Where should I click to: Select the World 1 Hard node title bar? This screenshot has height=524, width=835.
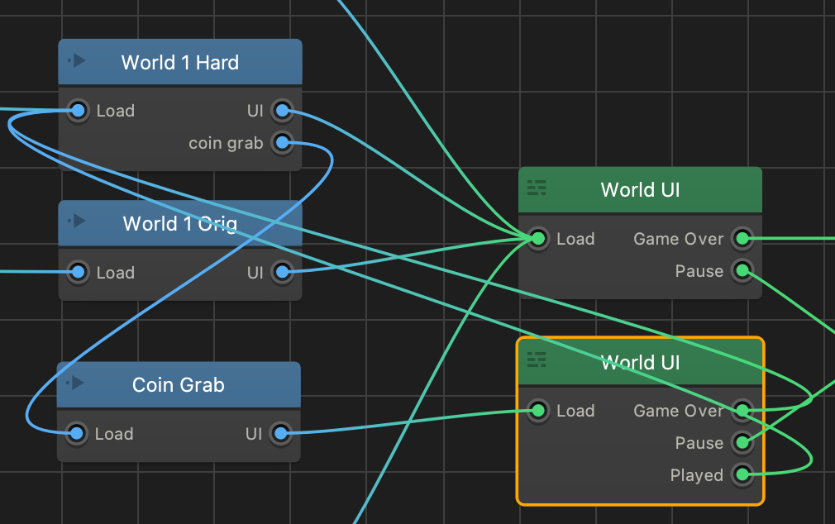180,62
